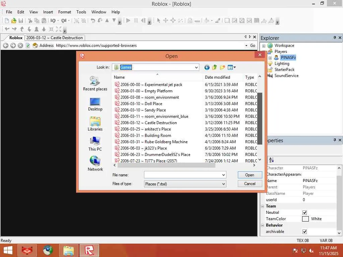The height and width of the screenshot is (257, 343).
Task: Click the Paste clipboard toolbar icon
Action: (x=44, y=21)
